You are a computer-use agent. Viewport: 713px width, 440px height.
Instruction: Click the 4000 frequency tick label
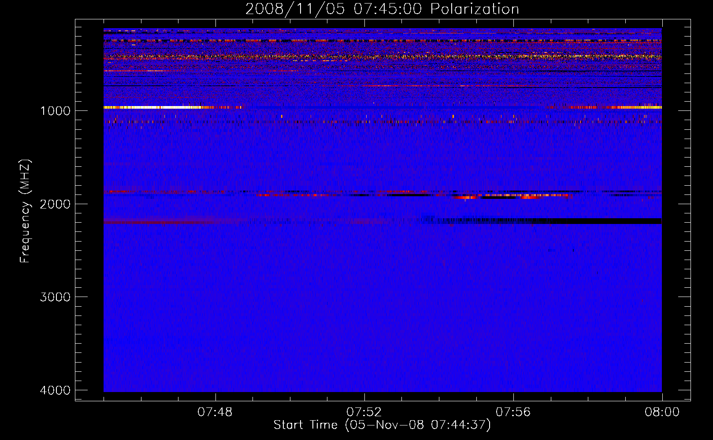(x=55, y=390)
